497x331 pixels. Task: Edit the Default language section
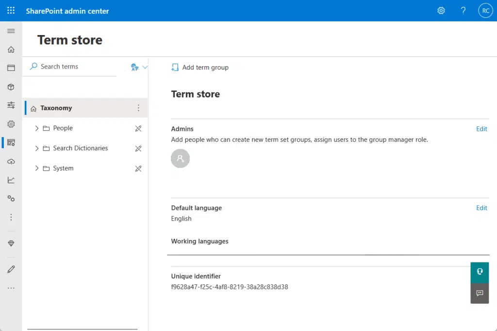[x=481, y=208]
